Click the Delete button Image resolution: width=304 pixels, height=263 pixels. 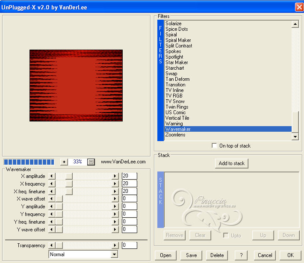217,255
